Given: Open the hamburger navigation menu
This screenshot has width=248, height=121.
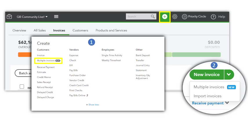Looking at the screenshot, I should [56, 16].
